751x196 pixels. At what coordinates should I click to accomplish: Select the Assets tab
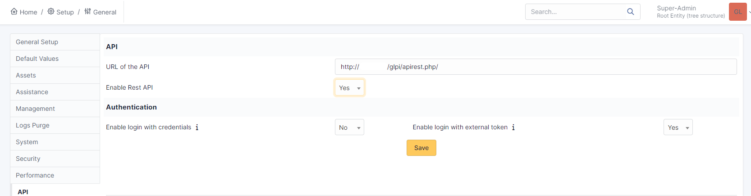click(x=26, y=75)
